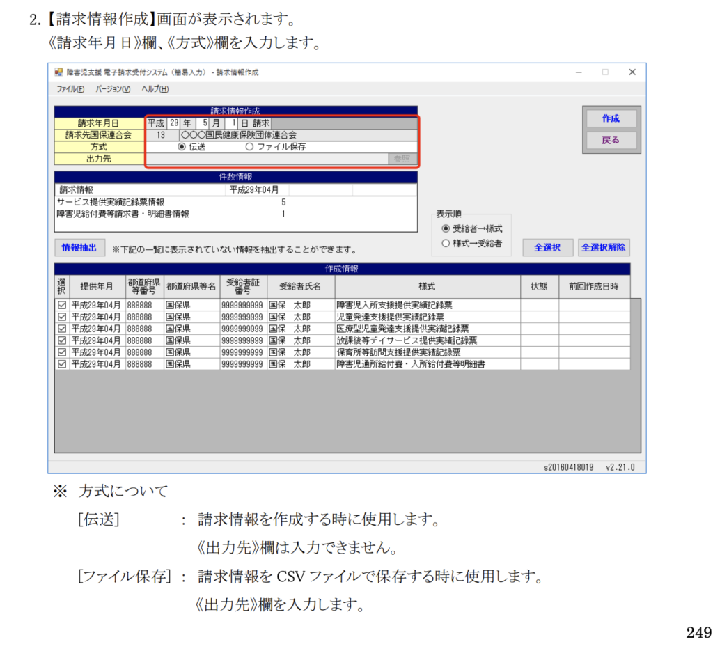Select the ファイル保存 radio button
713x651 pixels.
pos(250,147)
